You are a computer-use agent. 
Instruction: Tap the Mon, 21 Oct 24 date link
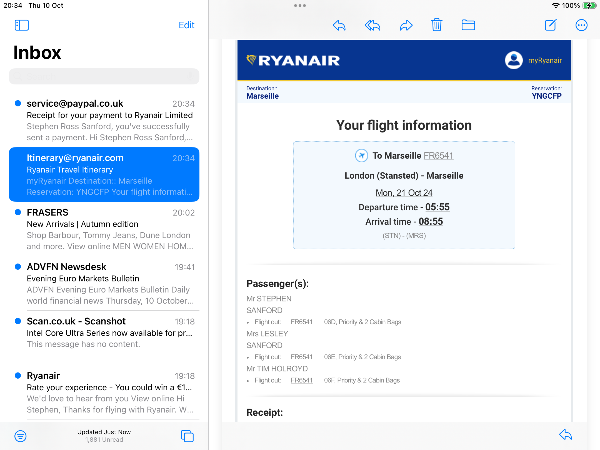(x=404, y=193)
